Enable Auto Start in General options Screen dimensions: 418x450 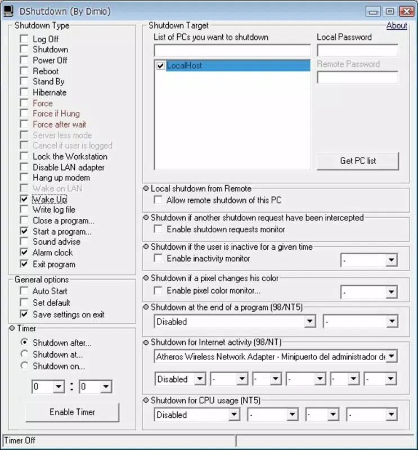(x=24, y=291)
